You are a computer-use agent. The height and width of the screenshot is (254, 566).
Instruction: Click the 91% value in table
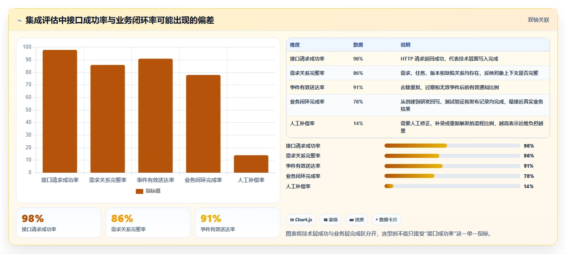click(x=358, y=88)
